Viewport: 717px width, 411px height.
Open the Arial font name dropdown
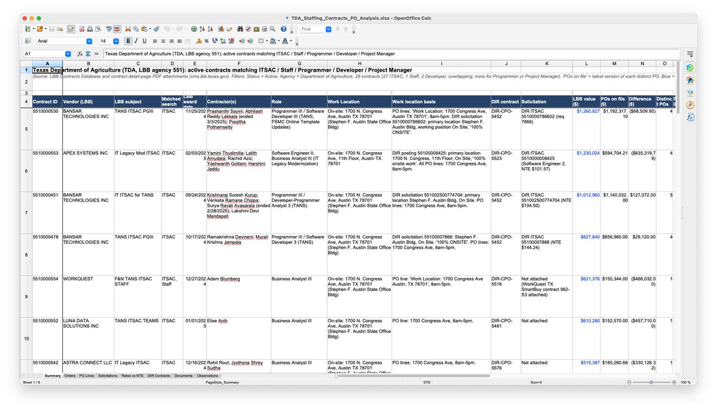pyautogui.click(x=89, y=41)
